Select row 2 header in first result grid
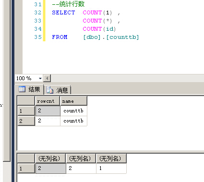Viewport: 204px width, 182px height. click(26, 121)
